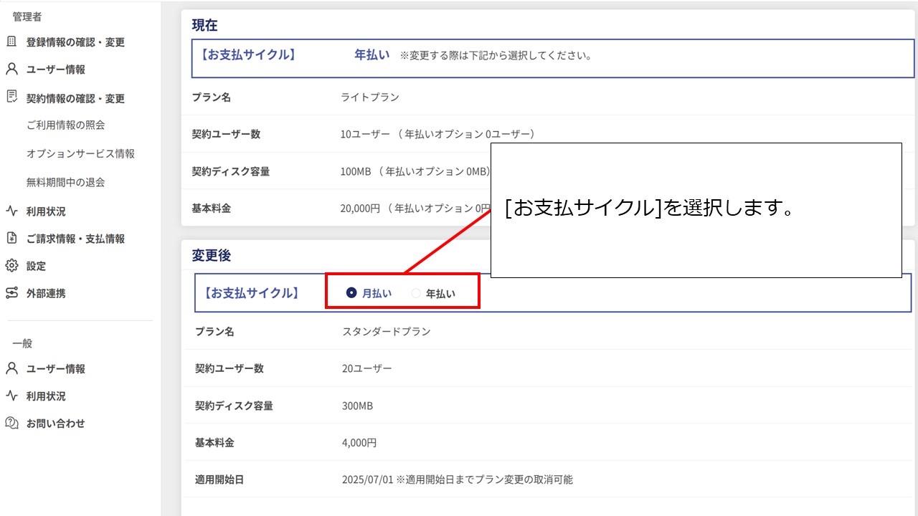Click the person icon for 管理者 ユーザー情報
Screen dimensions: 918x516
[x=11, y=70]
